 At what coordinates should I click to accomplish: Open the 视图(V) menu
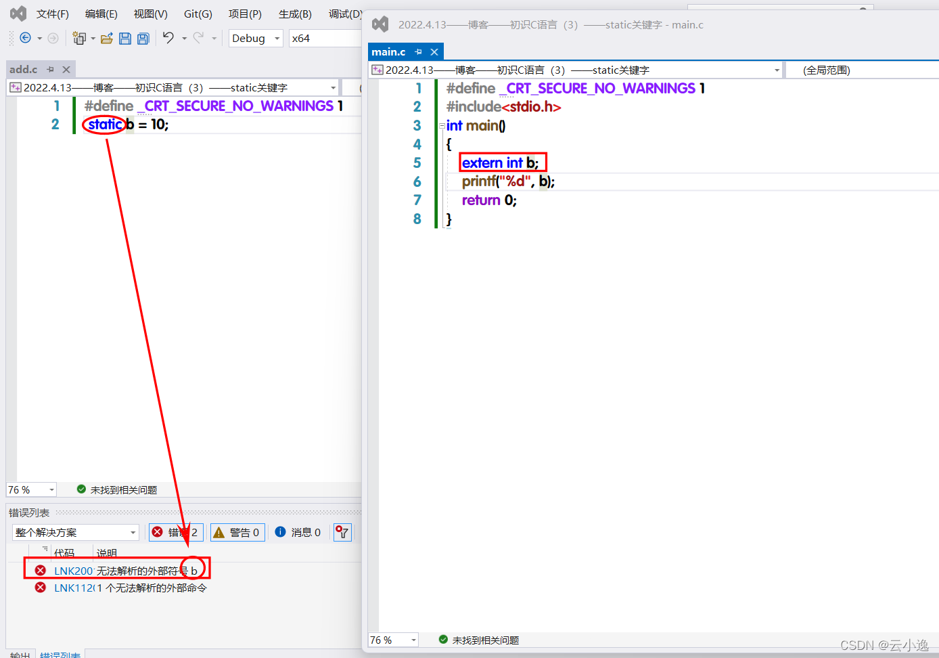coord(150,14)
